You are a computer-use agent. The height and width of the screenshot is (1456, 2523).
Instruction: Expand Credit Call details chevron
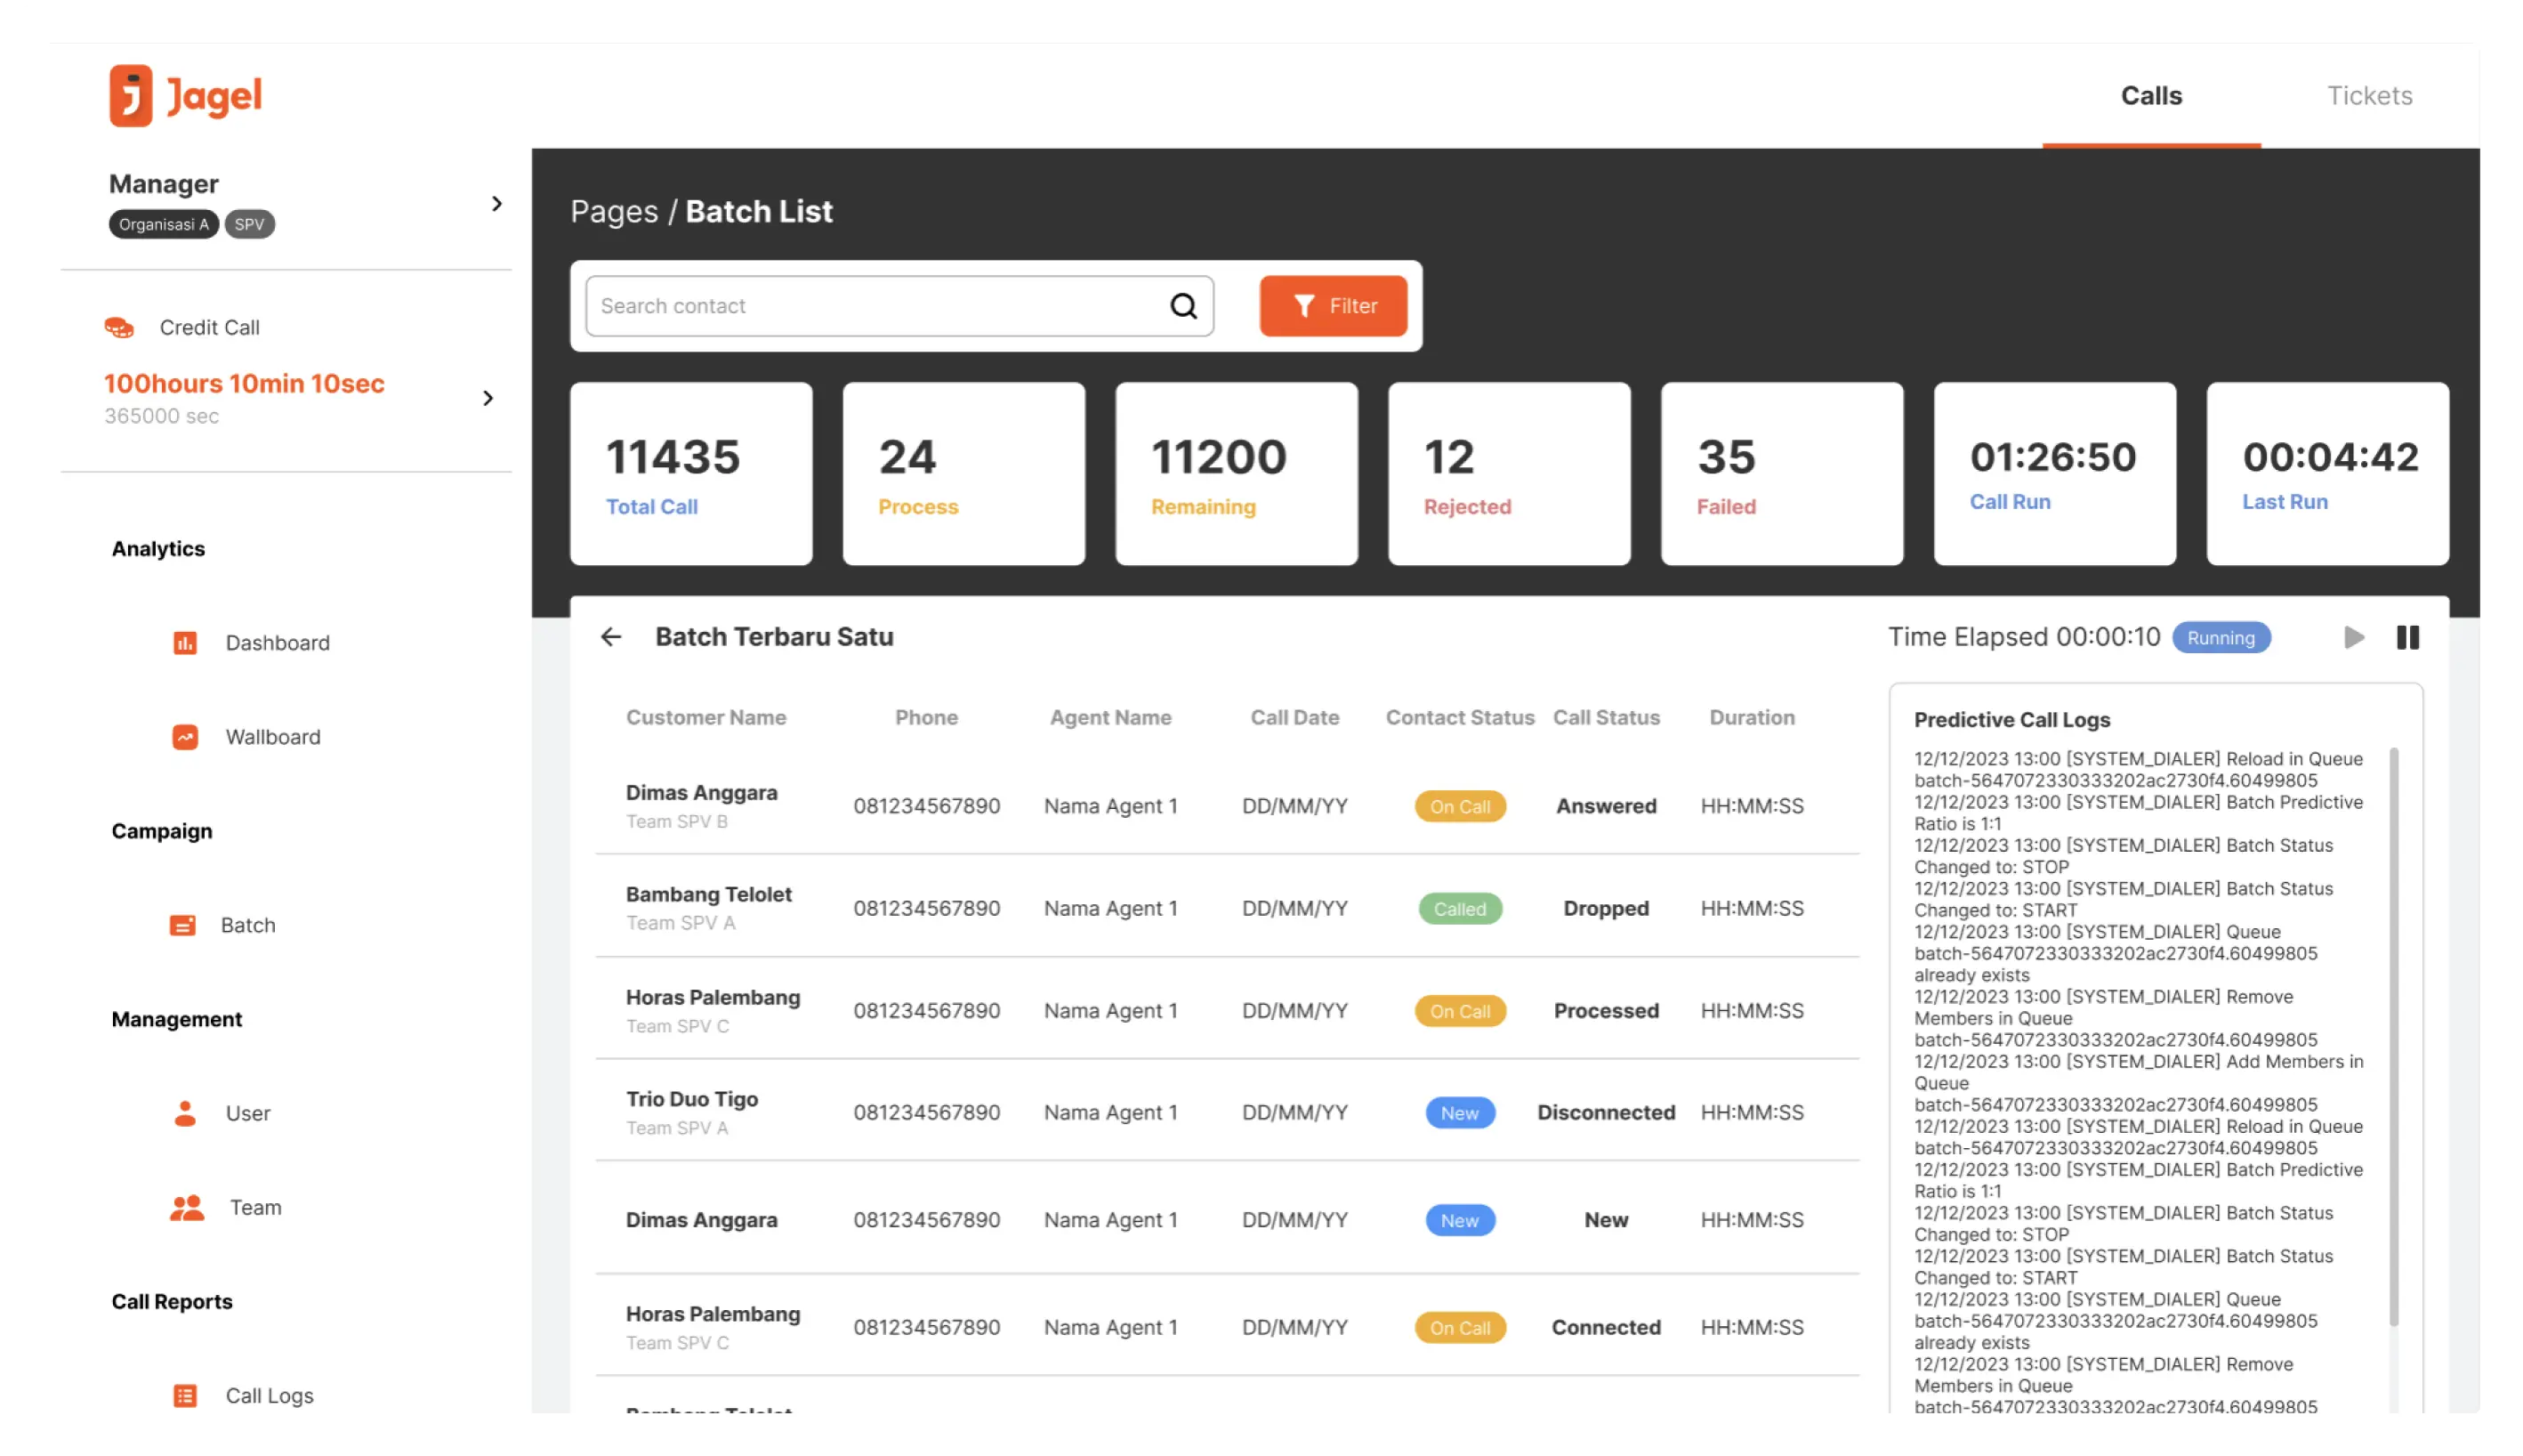[x=488, y=398]
